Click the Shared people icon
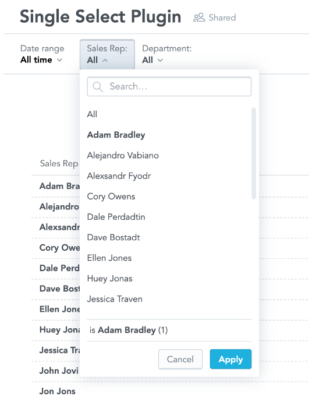This screenshot has height=414, width=330. [199, 17]
